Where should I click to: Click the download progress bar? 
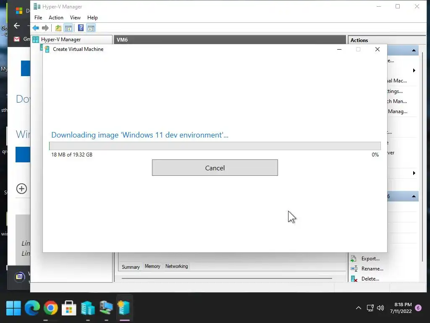(x=215, y=146)
